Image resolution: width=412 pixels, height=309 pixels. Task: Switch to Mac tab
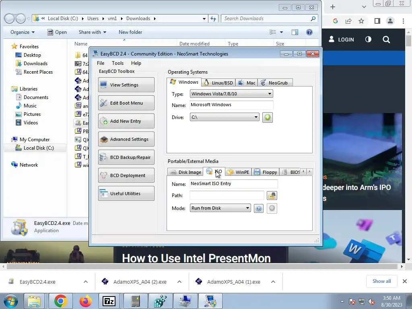247,83
